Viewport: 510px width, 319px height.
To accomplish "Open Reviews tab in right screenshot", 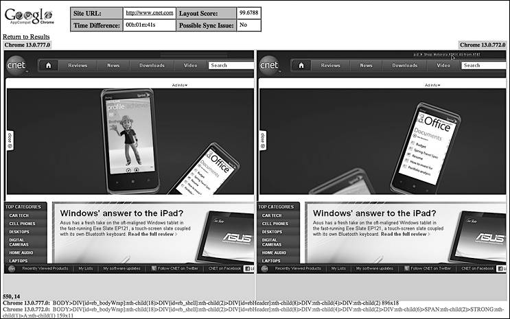I will coord(330,65).
